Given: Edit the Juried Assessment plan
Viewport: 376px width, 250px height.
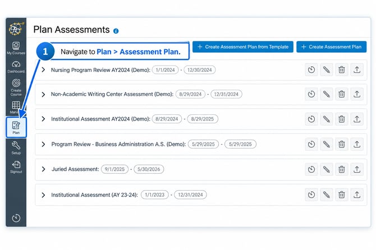Looking at the screenshot, I should pyautogui.click(x=327, y=169).
